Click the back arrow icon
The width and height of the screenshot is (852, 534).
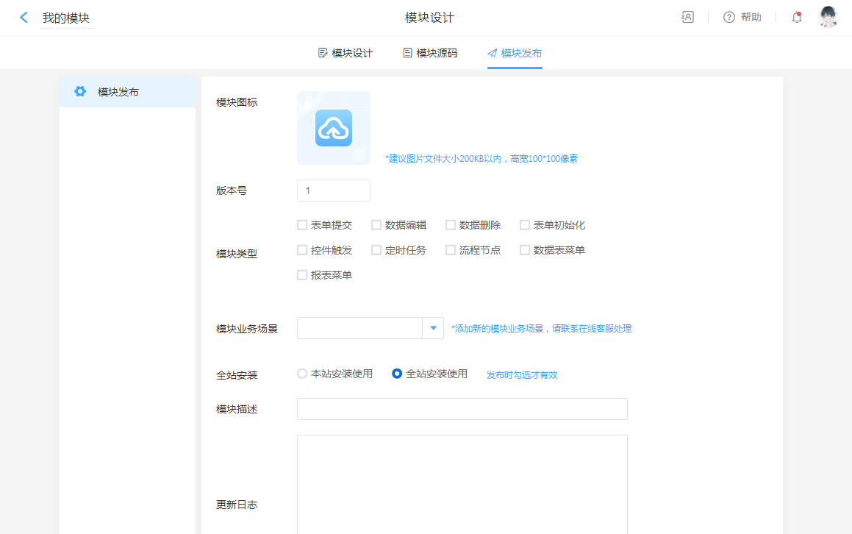coord(24,18)
